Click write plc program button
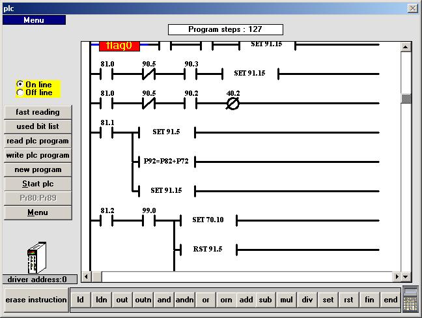 pos(38,155)
